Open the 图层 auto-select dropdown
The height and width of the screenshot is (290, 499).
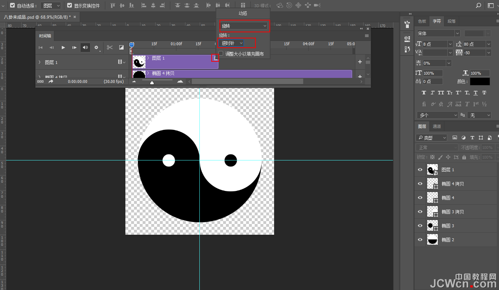point(51,6)
